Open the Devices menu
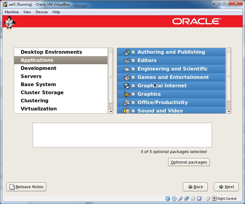Viewport: 245px width, 204px height. point(42,12)
